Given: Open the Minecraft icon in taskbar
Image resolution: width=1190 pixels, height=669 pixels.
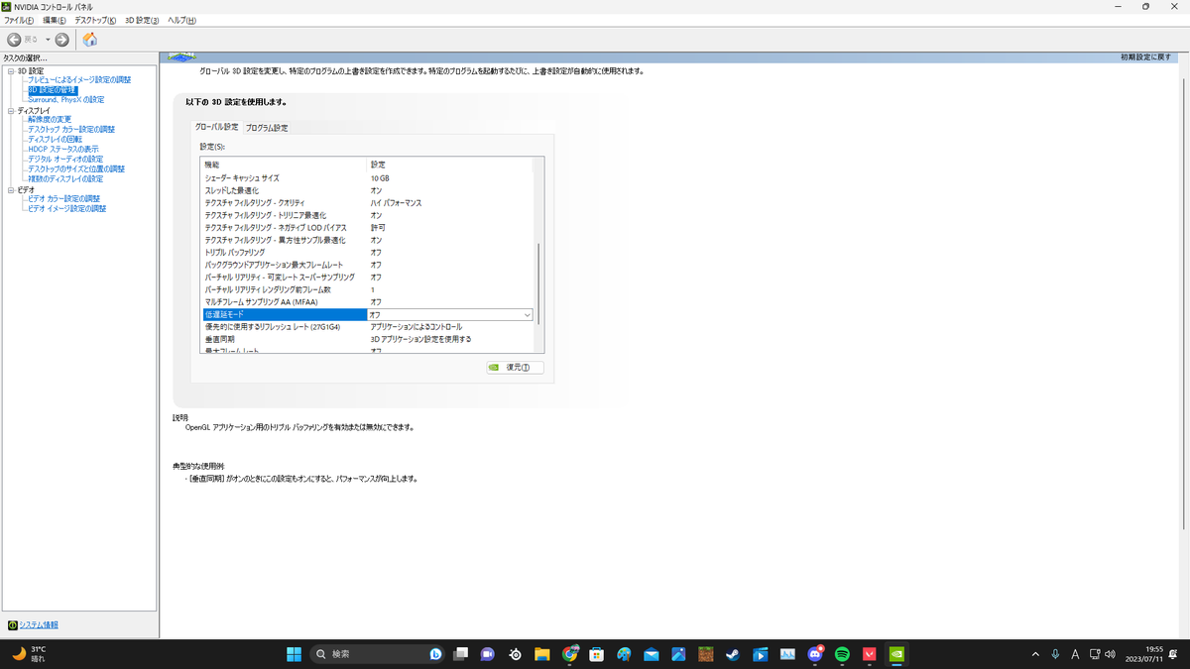Looking at the screenshot, I should tap(706, 654).
